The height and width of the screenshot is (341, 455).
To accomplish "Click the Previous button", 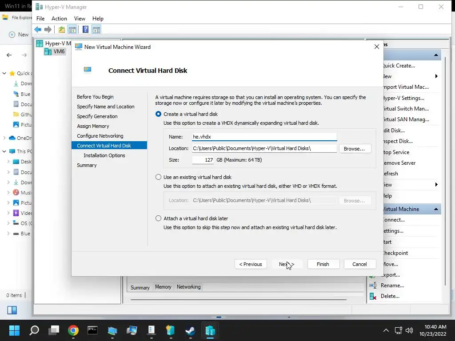I will [251, 264].
